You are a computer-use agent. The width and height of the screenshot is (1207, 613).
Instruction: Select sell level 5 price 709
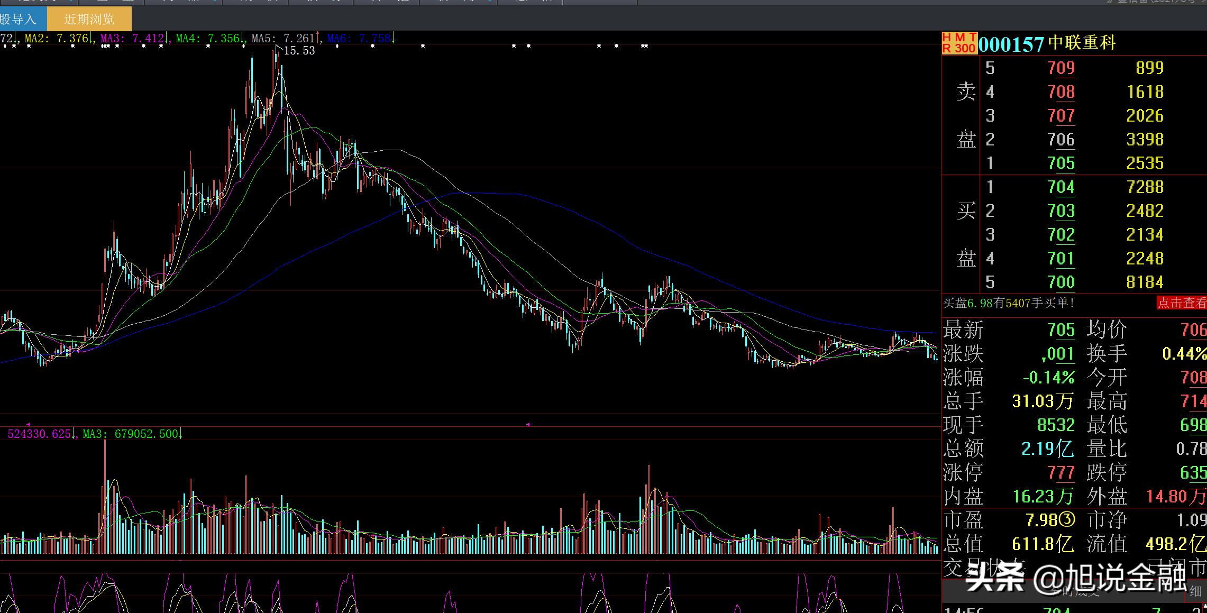coord(1061,68)
